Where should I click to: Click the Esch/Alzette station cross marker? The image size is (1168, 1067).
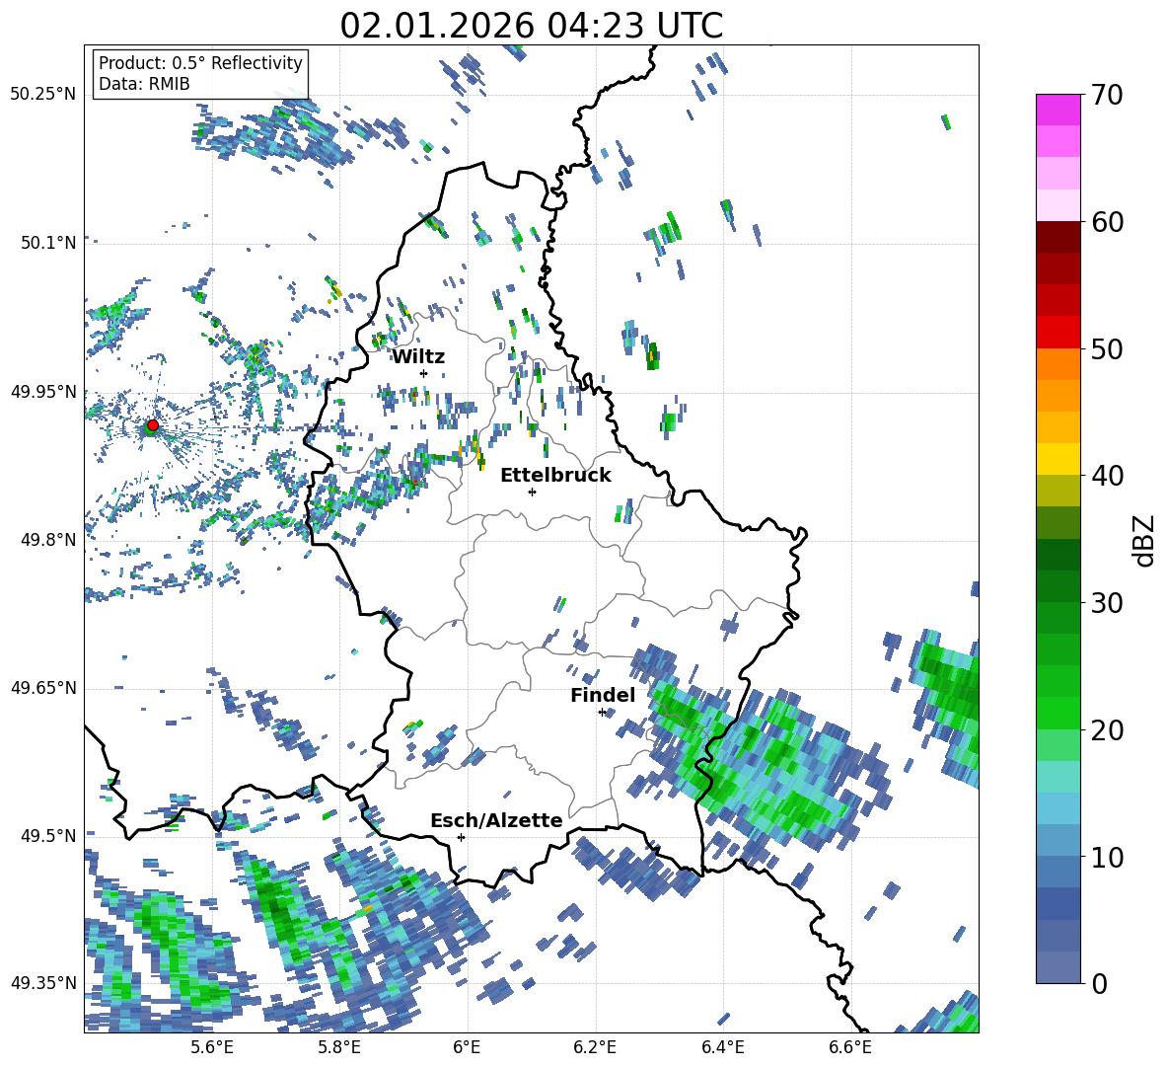point(461,837)
